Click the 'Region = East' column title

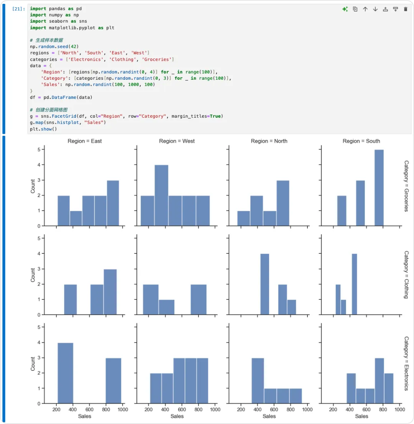[85, 141]
